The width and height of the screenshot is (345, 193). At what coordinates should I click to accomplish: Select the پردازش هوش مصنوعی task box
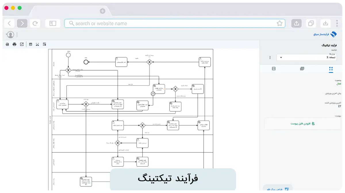159,89
